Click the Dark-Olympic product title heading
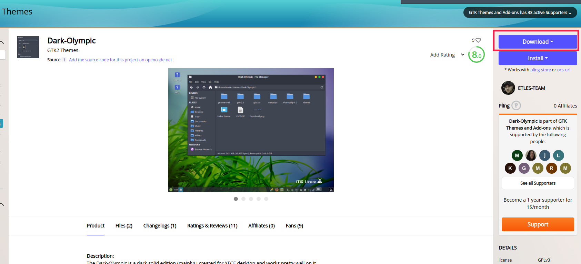Screen dimensions: 581x264 [71, 41]
